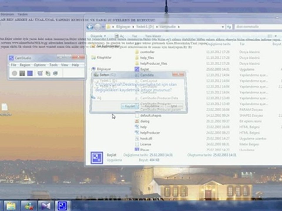282x211 pixels.
Task: Select the controller folder
Action: pos(145,52)
